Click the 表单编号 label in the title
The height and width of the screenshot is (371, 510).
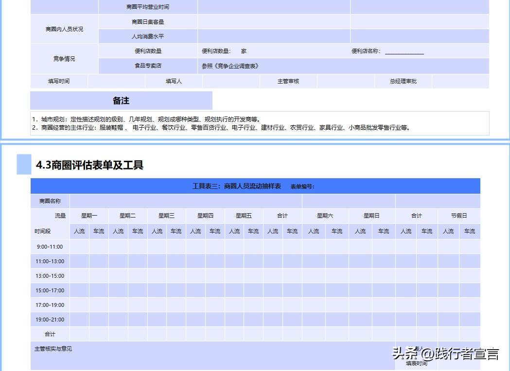(x=303, y=186)
